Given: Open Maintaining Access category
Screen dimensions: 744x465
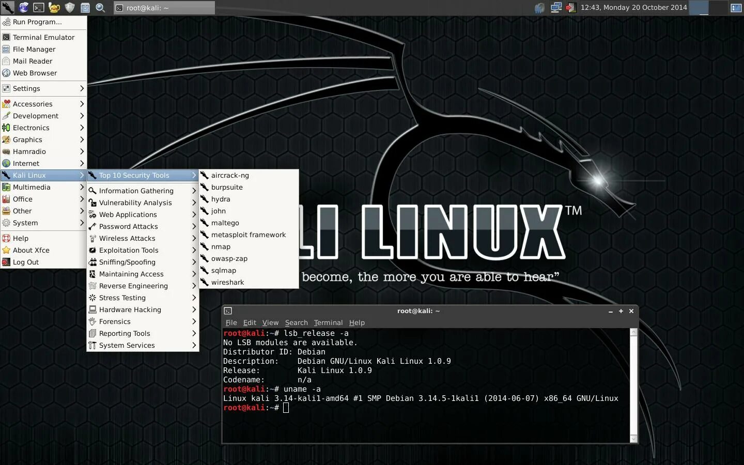Looking at the screenshot, I should tap(143, 274).
